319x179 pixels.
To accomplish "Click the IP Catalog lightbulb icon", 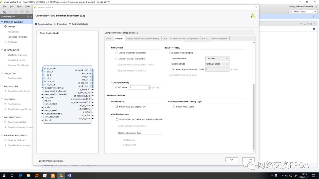I will coord(6,42).
